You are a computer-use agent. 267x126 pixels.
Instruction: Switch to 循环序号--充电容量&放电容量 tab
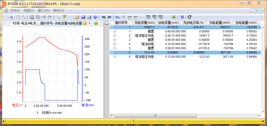[x=61, y=23]
